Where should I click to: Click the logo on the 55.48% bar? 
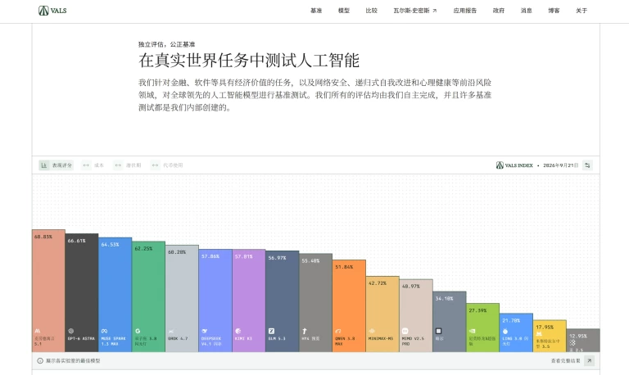tap(305, 332)
